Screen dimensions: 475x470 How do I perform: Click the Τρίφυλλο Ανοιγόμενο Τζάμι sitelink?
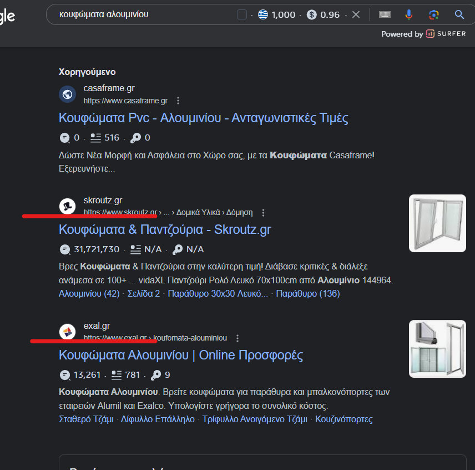255,419
